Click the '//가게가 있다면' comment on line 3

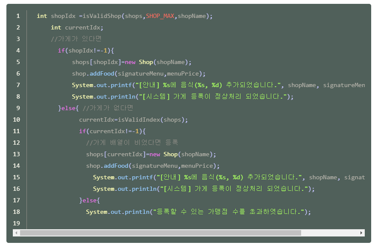click(76, 39)
